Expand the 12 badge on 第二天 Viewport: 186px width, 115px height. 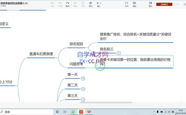(83, 89)
